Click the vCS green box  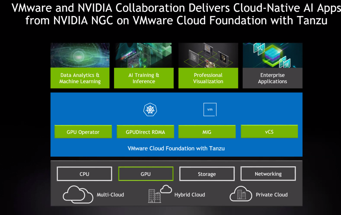pos(269,132)
